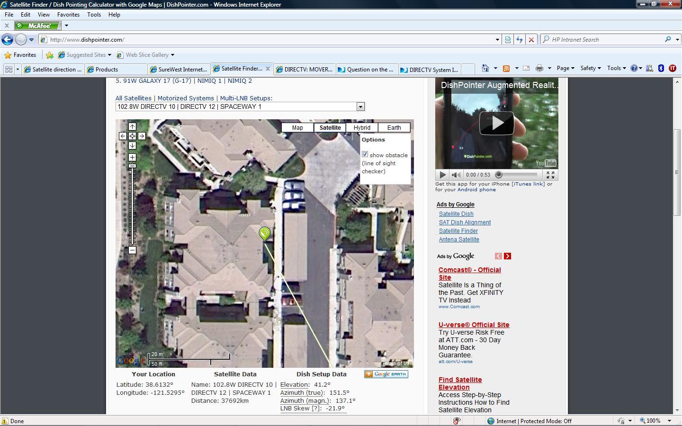This screenshot has height=426, width=682.
Task: Open the File menu
Action: click(x=9, y=15)
